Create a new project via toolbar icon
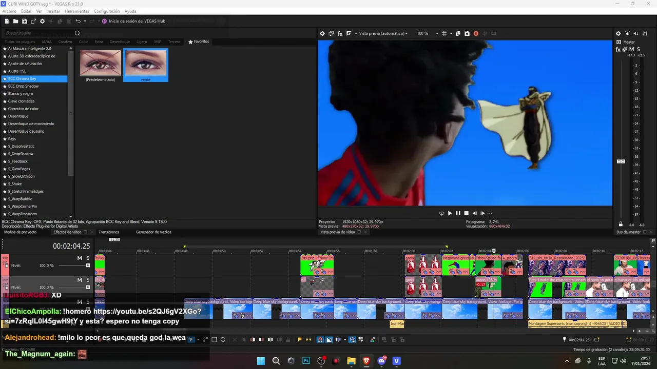The height and width of the screenshot is (369, 657). coord(7,21)
